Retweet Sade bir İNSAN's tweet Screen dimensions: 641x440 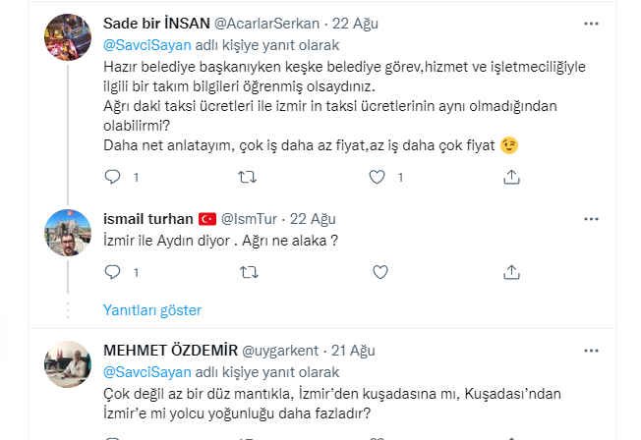tap(248, 177)
